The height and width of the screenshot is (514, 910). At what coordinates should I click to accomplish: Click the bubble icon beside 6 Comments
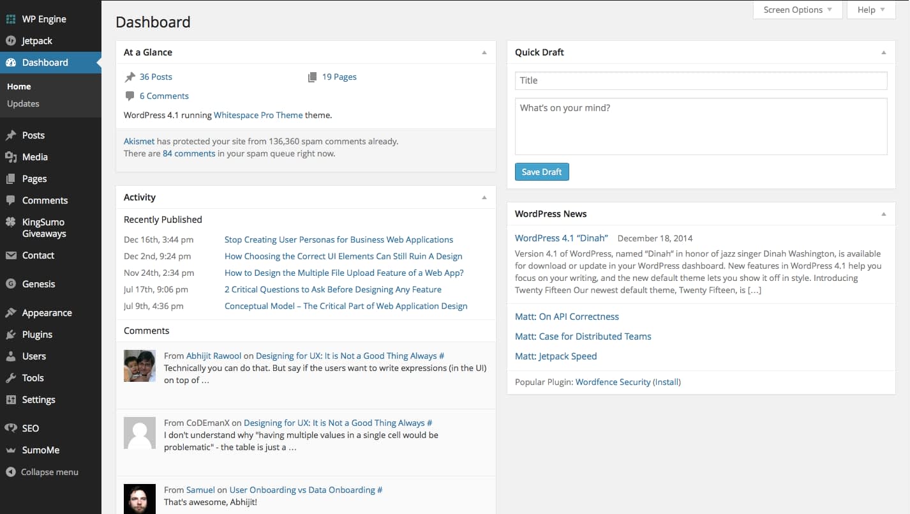130,96
